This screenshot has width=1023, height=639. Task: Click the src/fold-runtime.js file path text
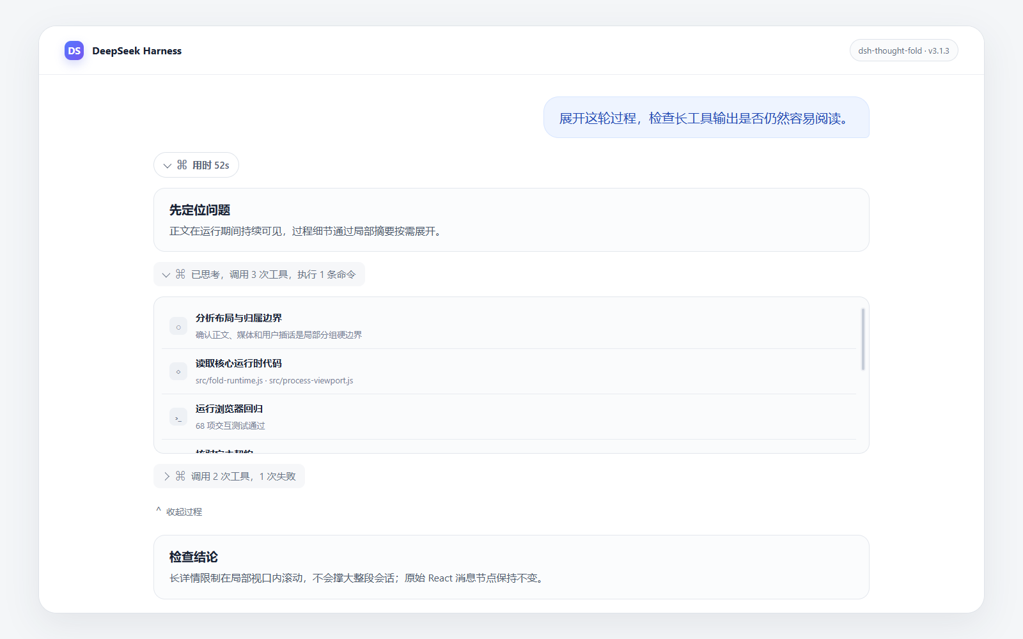click(229, 381)
